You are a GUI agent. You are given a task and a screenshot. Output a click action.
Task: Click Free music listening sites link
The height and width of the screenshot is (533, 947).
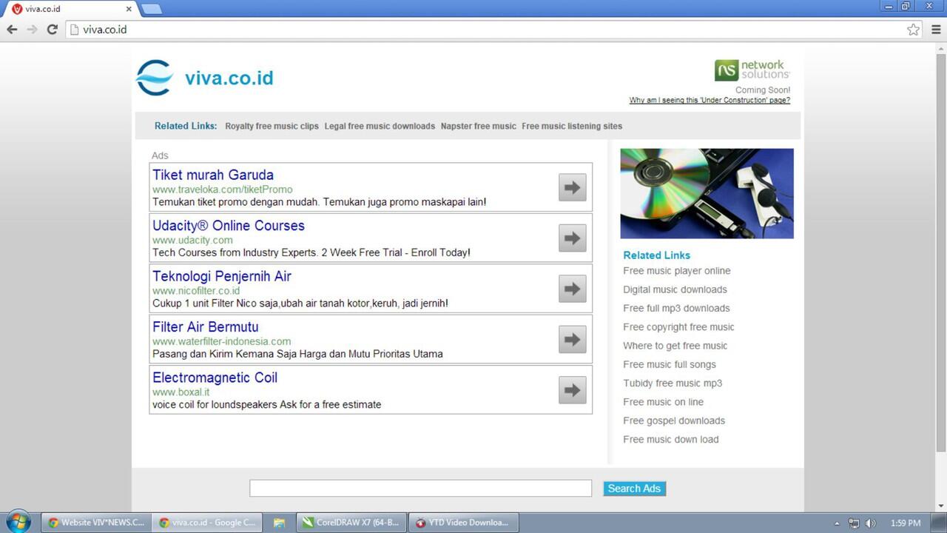(x=572, y=126)
